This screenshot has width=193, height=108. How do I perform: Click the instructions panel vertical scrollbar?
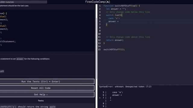point(96,48)
